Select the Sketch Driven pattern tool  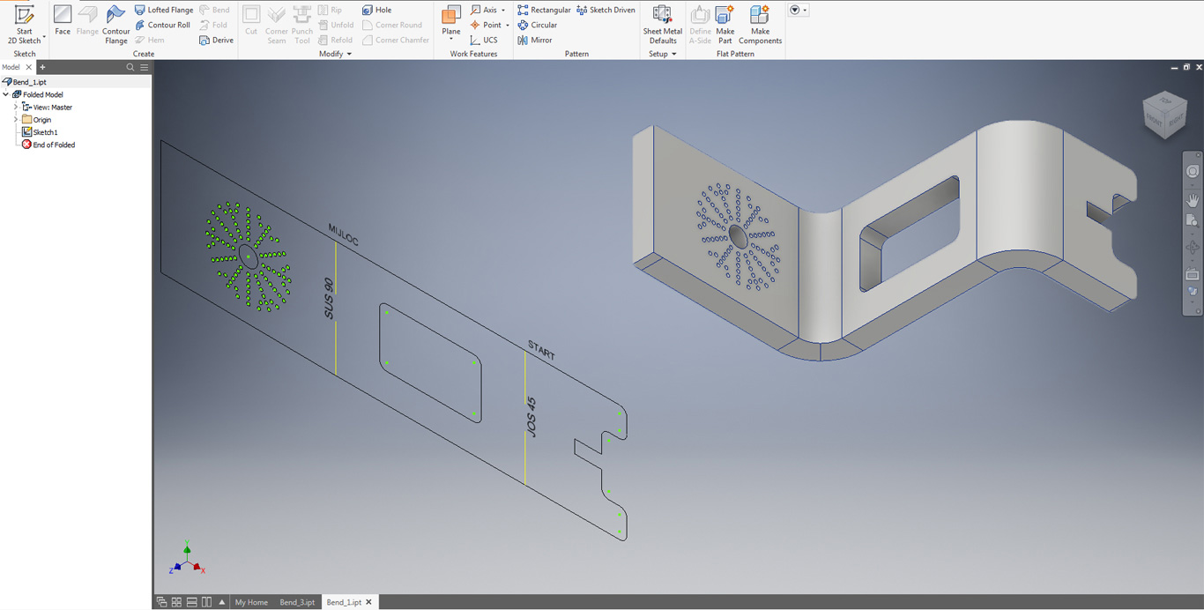pyautogui.click(x=606, y=10)
